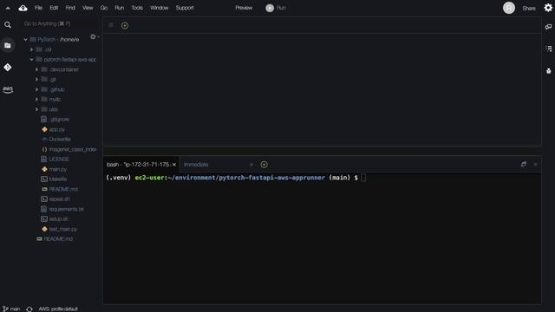Image resolution: width=555 pixels, height=312 pixels.
Task: Open the editor pane tab list menu icon
Action: tap(111, 25)
